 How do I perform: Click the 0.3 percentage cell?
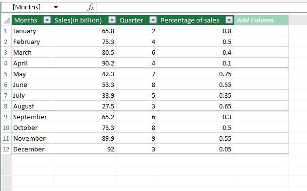coord(196,117)
